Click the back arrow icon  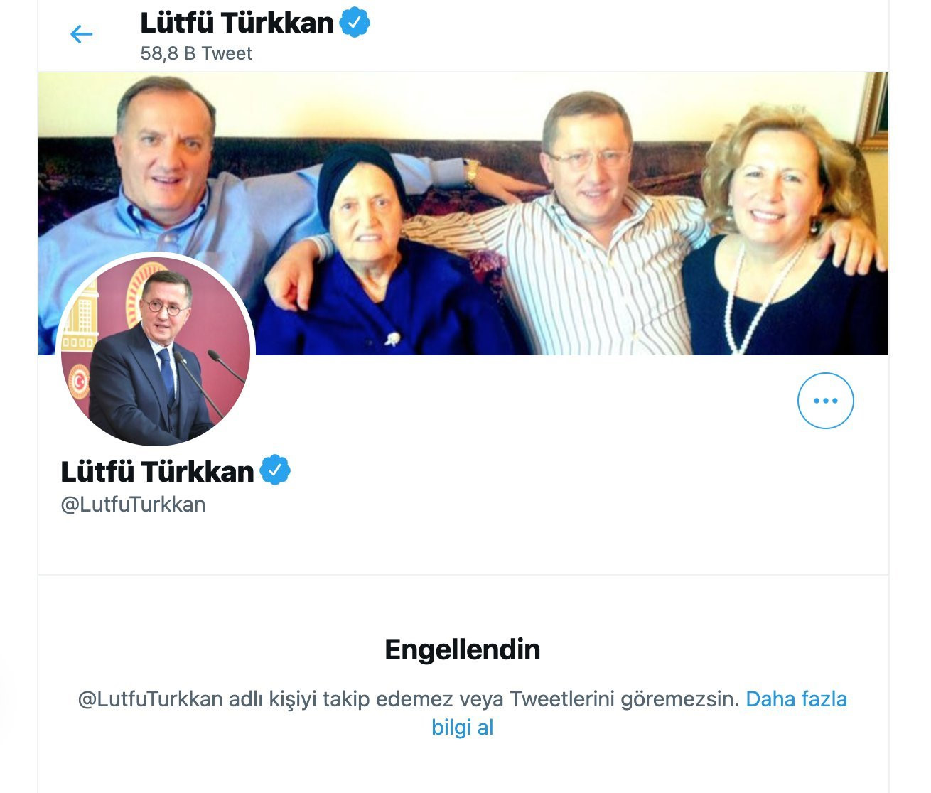tap(82, 34)
